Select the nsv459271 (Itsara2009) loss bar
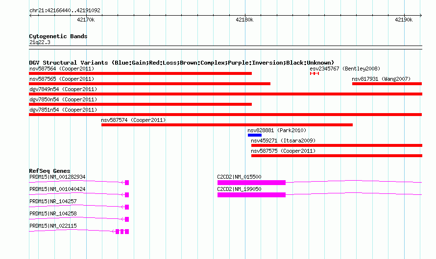This screenshot has width=436, height=259. click(337, 145)
